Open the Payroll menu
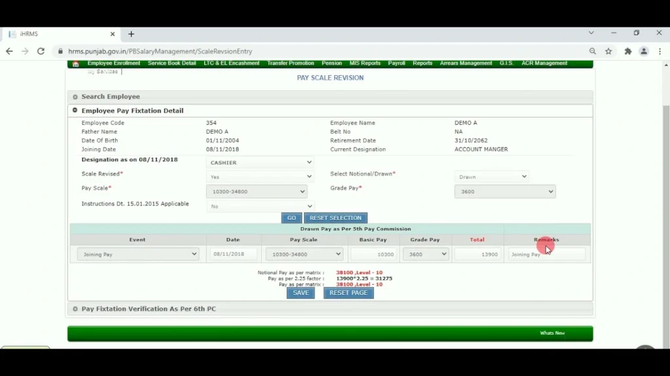The width and height of the screenshot is (670, 376). click(398, 63)
